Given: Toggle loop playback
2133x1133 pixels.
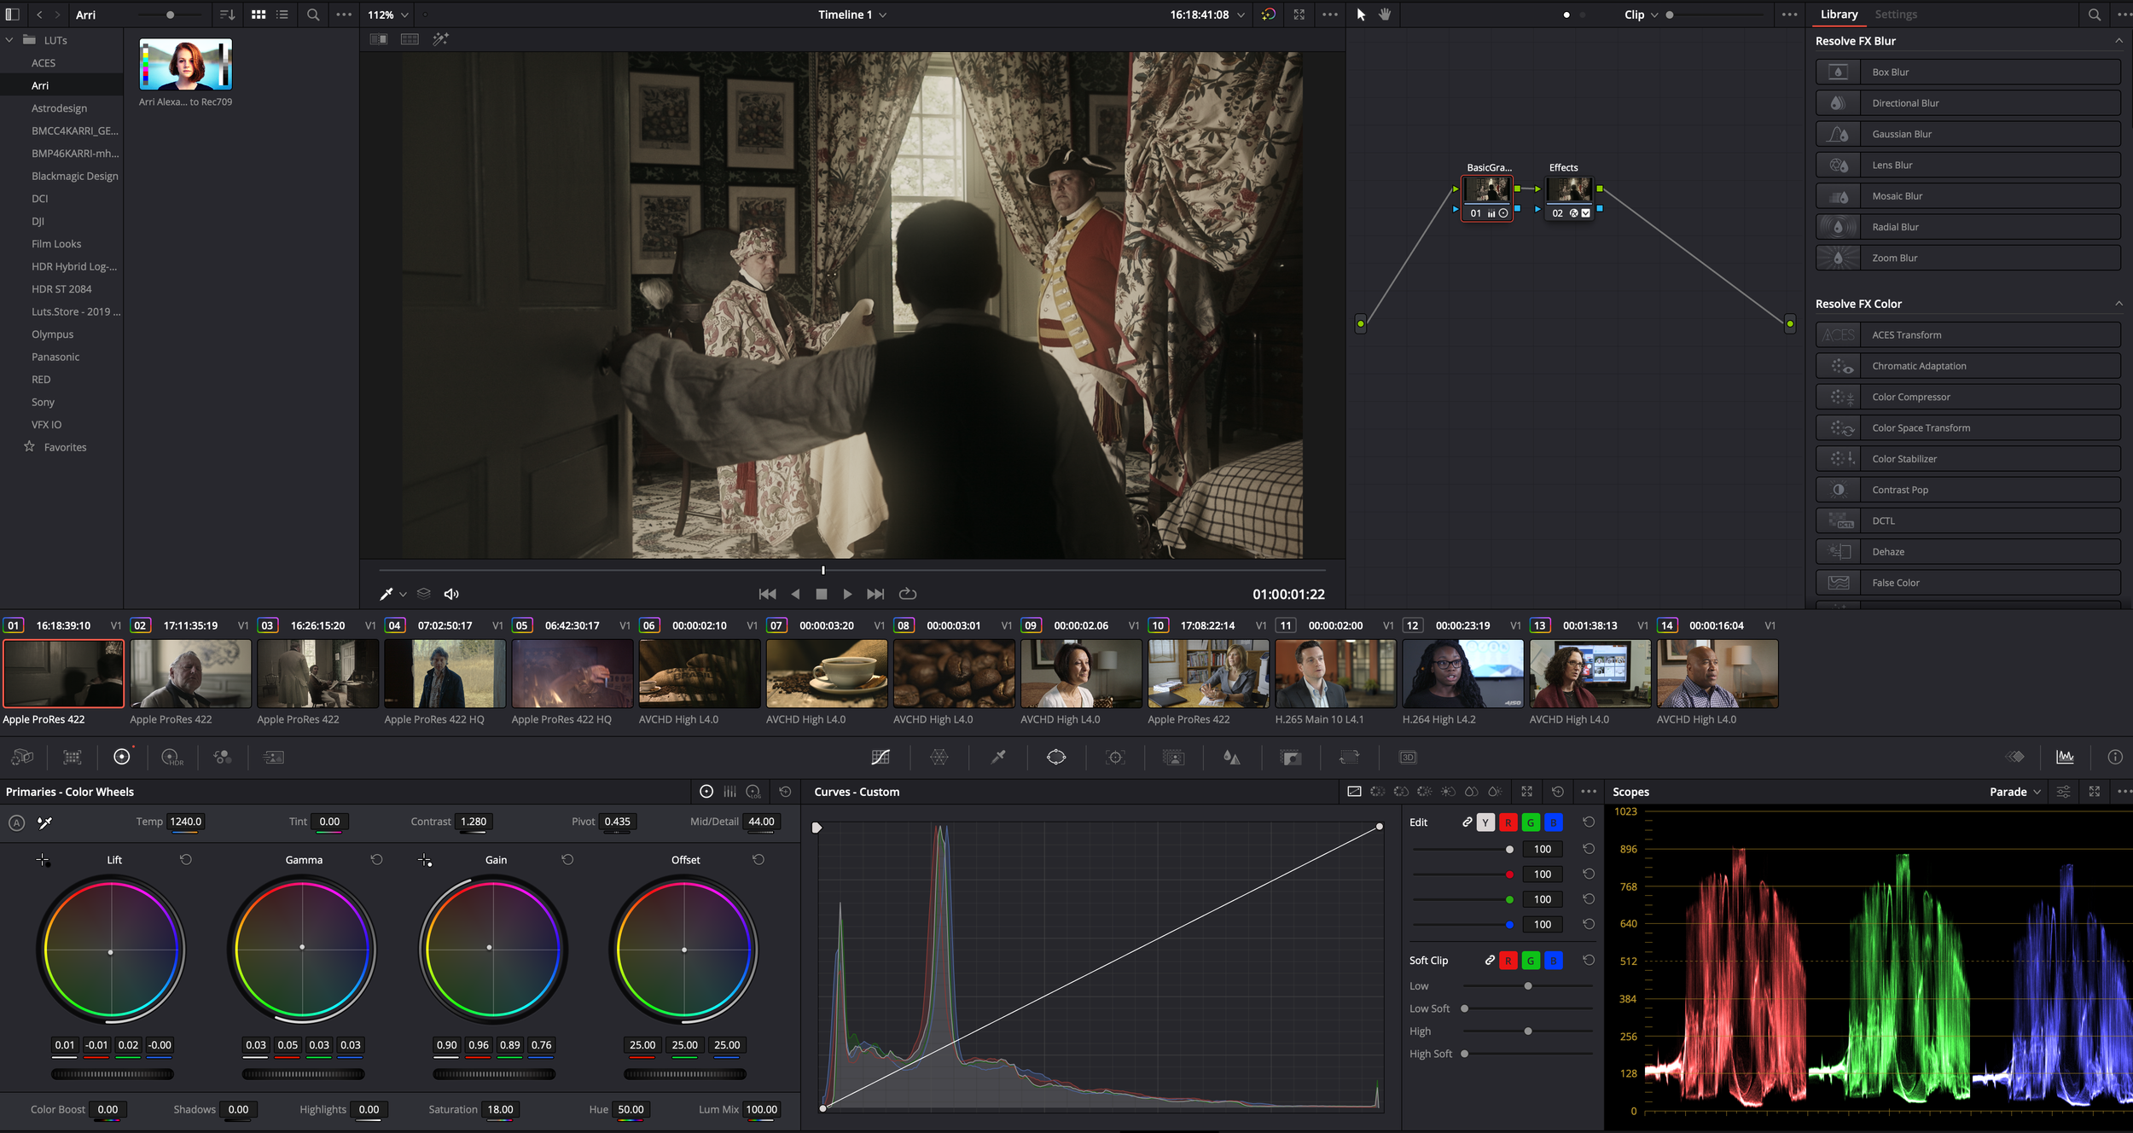Looking at the screenshot, I should (x=908, y=594).
